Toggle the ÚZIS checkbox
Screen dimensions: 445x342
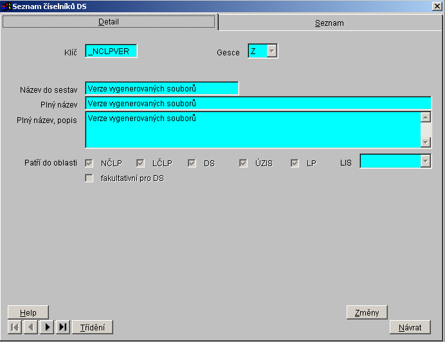click(244, 164)
